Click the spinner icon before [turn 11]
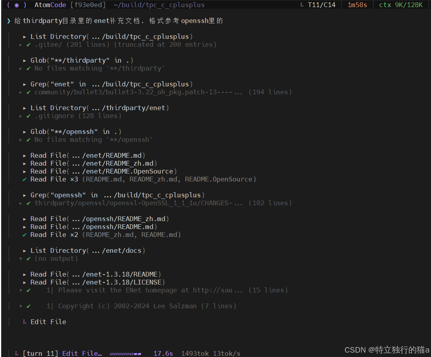 (x=17, y=353)
